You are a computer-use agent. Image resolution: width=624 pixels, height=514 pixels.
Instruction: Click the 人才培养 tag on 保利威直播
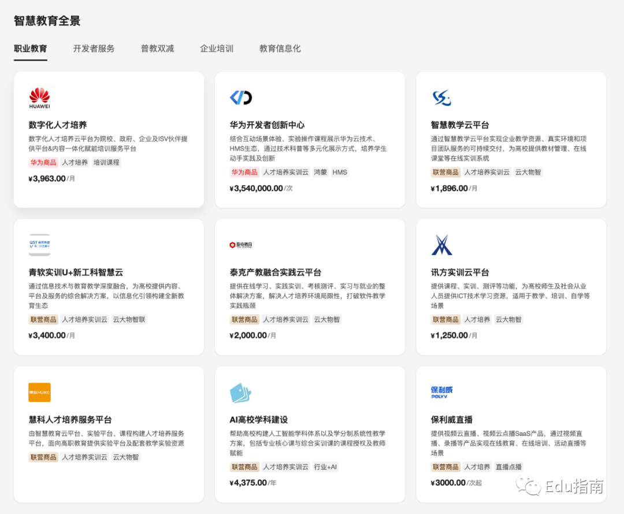point(477,467)
